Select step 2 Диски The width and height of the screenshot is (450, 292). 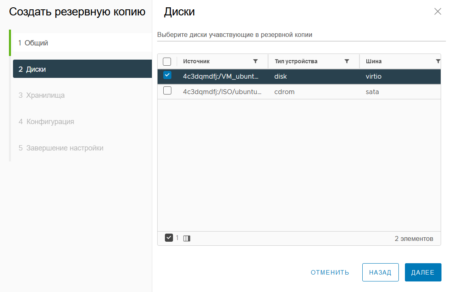click(x=82, y=69)
